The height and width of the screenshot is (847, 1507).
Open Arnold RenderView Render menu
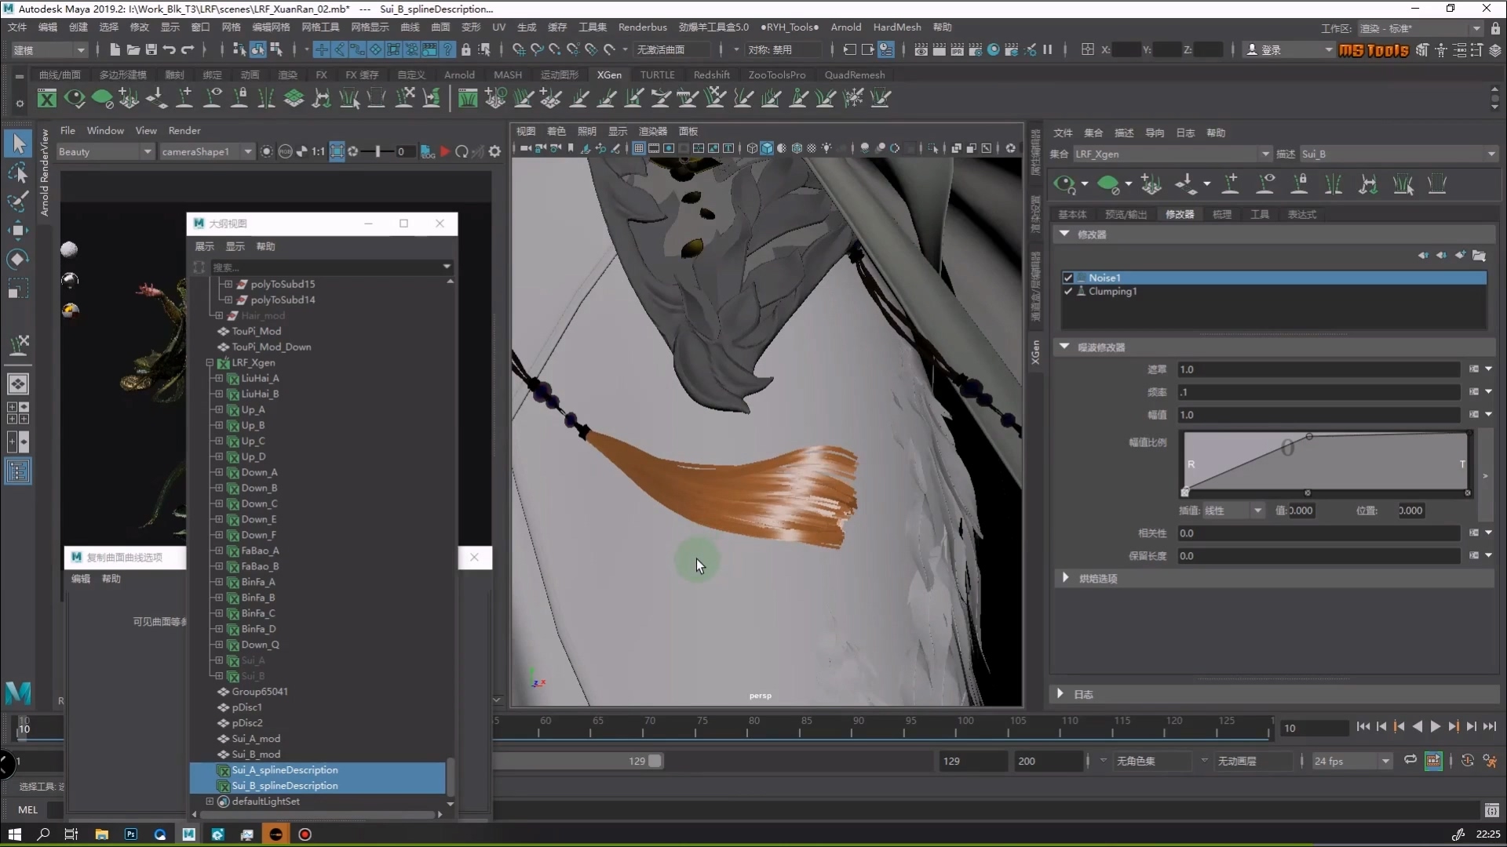tap(184, 130)
